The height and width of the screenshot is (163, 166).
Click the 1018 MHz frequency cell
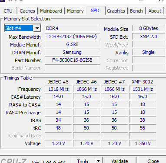(58, 89)
